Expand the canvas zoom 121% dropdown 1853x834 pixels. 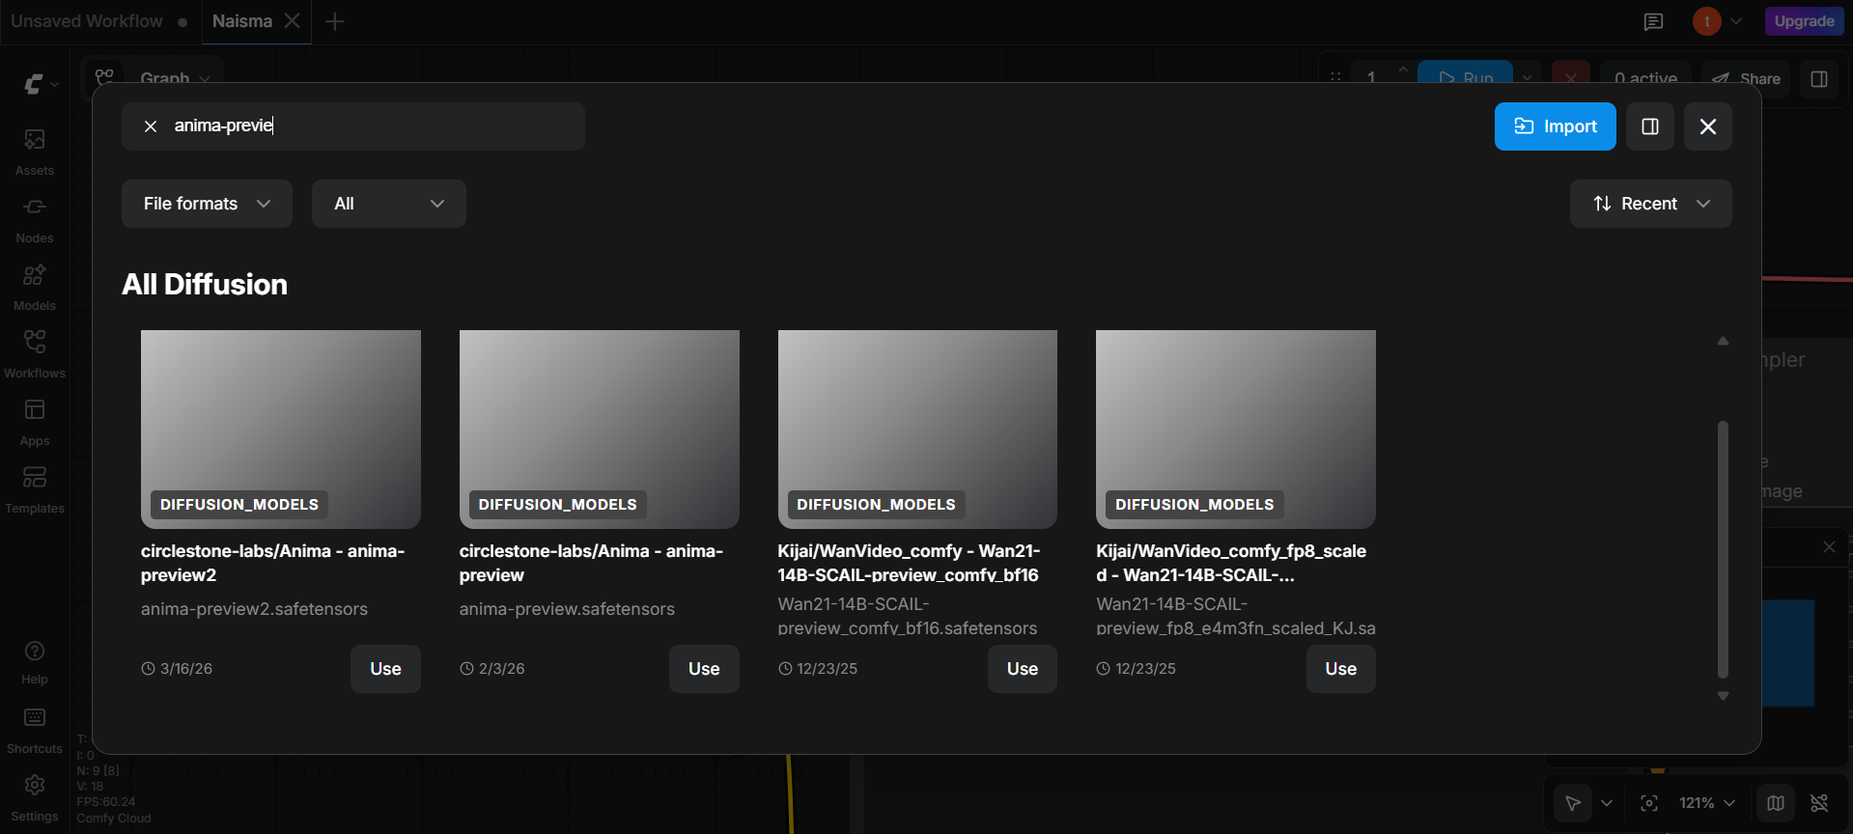1707,803
